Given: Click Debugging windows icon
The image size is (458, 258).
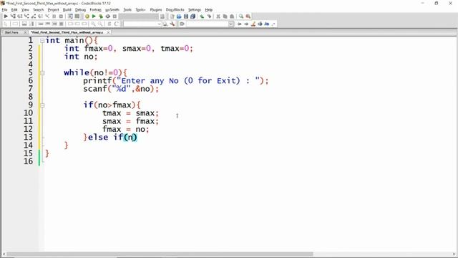Looking at the screenshot, I should pyautogui.click(x=70, y=16).
